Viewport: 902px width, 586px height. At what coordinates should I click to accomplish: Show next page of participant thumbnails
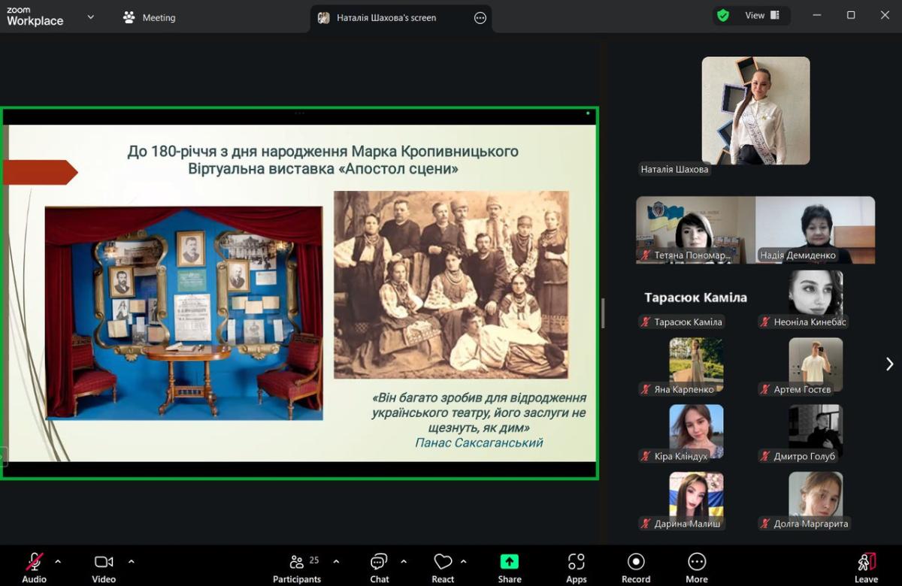pyautogui.click(x=889, y=364)
